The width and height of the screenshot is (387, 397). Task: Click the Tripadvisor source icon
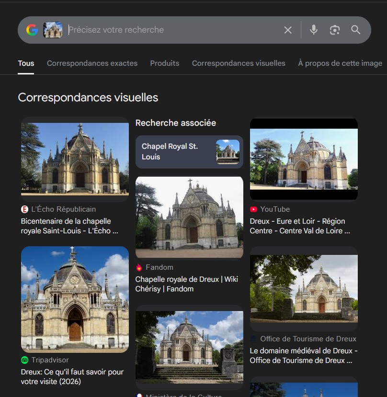point(24,360)
